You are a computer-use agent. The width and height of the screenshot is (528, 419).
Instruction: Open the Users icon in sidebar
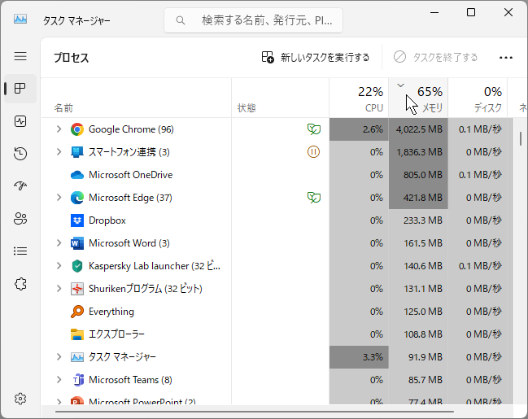click(x=20, y=219)
